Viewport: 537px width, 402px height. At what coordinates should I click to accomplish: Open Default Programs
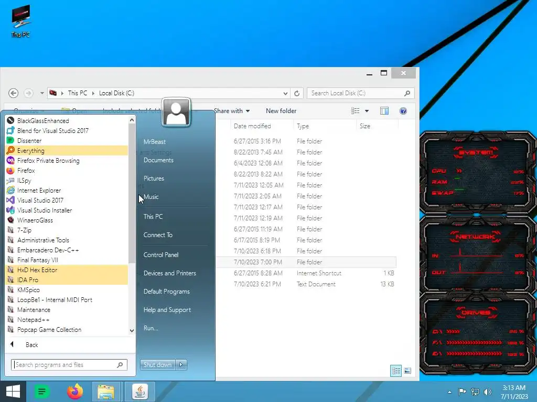[x=166, y=291]
